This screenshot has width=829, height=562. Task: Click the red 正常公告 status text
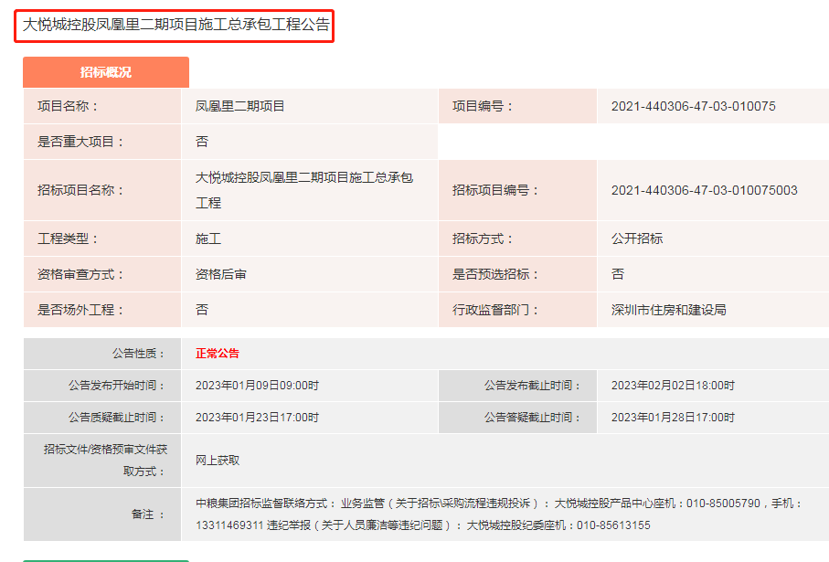tap(218, 354)
